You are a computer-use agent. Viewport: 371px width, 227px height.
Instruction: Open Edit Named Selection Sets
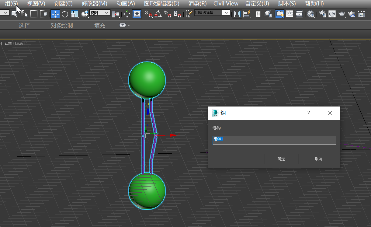click(x=189, y=14)
